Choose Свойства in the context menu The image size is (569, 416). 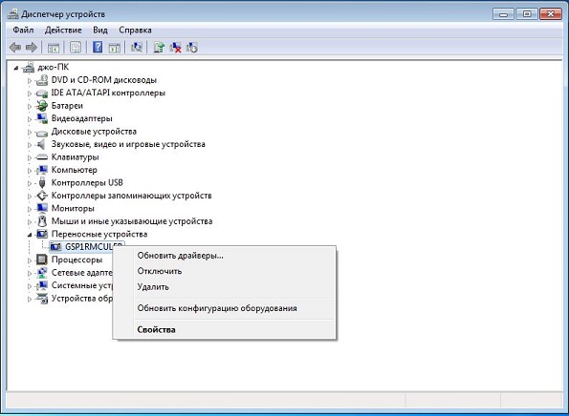point(156,329)
